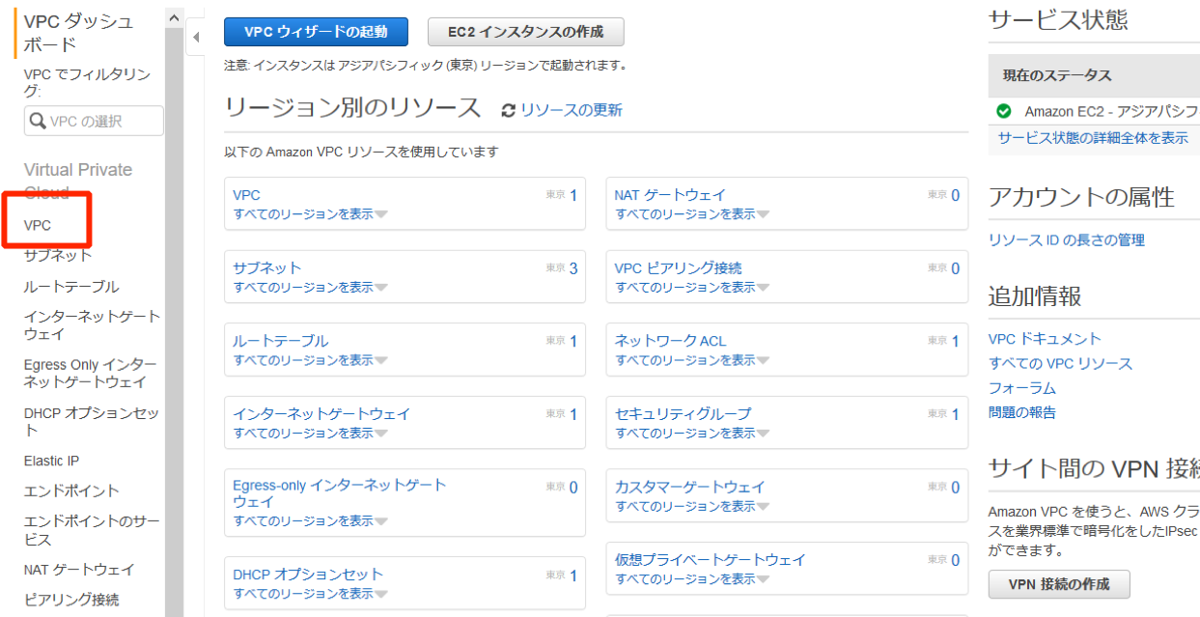Expand all regions under カスタマーゲートウェイ card
This screenshot has width=1200, height=617.
(692, 506)
